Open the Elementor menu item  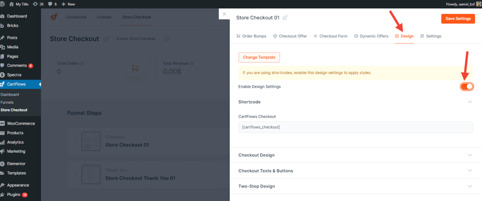click(x=16, y=164)
